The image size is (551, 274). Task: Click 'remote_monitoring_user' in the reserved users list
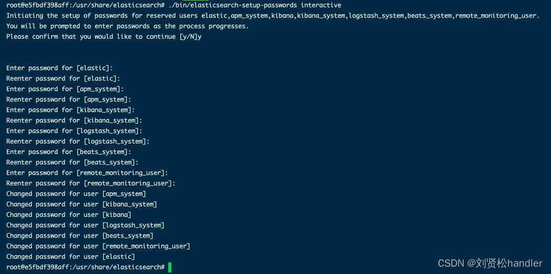[x=496, y=16]
